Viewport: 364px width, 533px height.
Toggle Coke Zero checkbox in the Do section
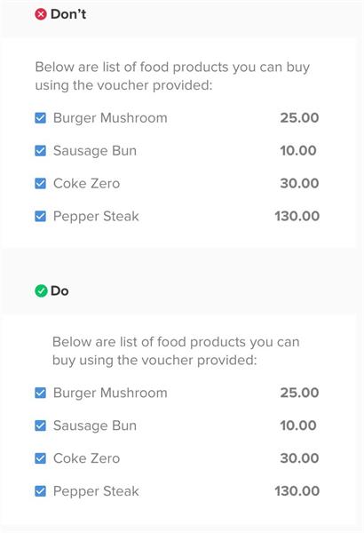click(x=41, y=458)
